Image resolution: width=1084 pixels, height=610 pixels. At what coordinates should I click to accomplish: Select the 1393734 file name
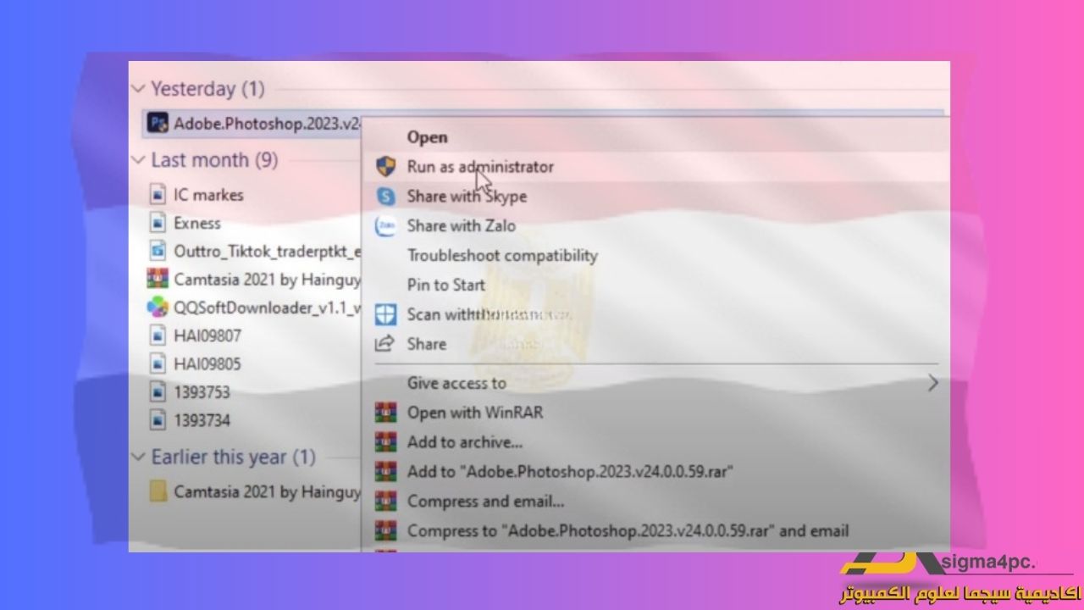202,420
